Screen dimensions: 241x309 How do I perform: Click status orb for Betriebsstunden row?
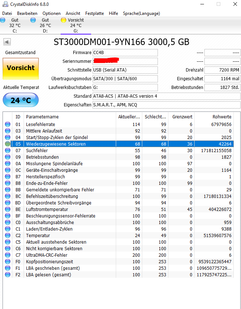click(8, 157)
